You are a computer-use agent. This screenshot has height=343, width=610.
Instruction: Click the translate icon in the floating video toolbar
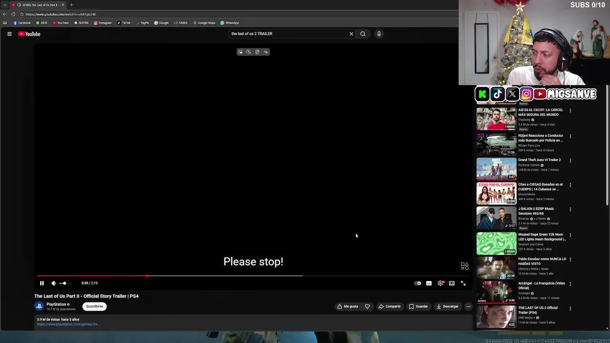click(266, 52)
